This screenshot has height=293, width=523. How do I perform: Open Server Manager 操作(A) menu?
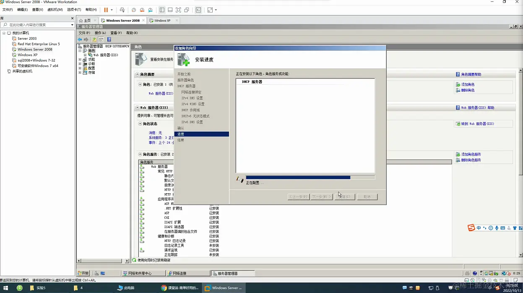pyautogui.click(x=100, y=33)
